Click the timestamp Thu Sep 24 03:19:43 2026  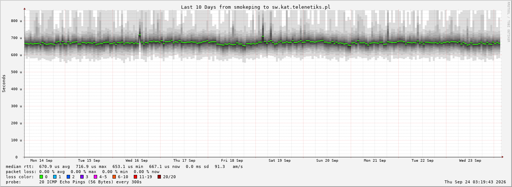point(476,182)
